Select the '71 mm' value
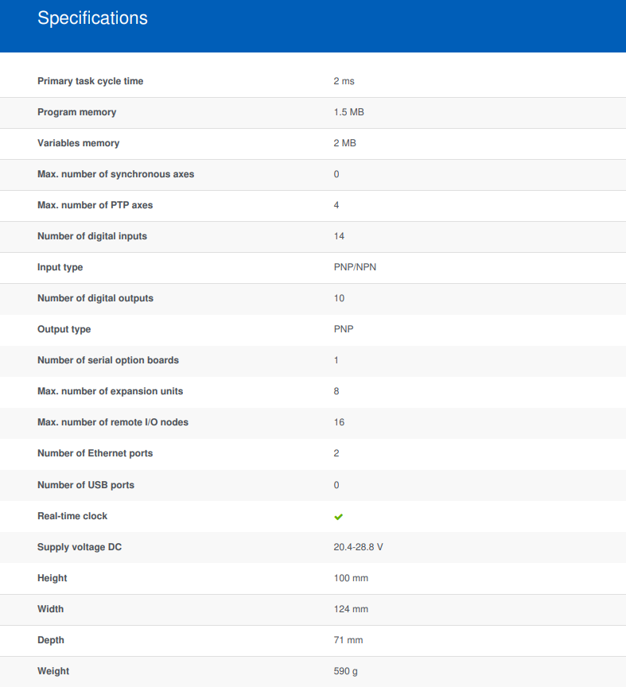Screen dimensions: 626x687 coord(348,641)
